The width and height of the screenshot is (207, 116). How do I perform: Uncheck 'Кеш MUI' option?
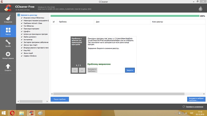[x=22, y=50]
